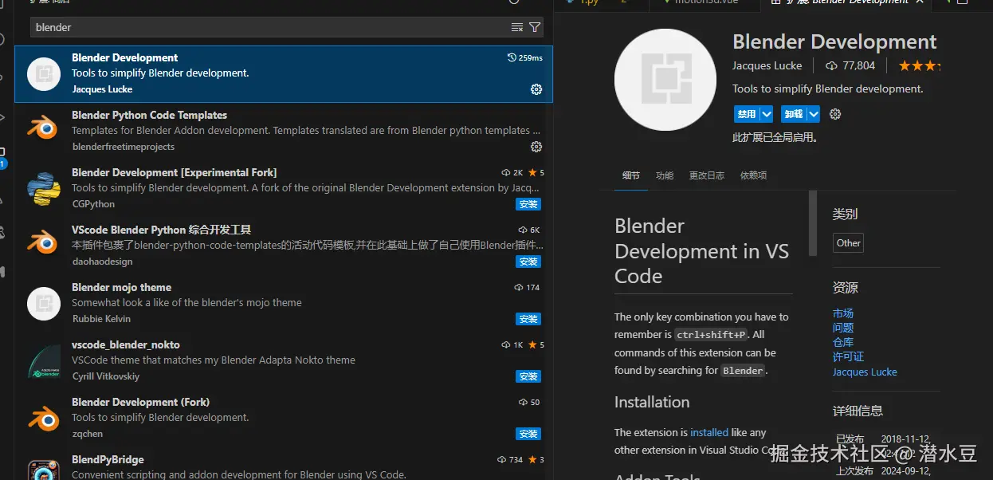Click the orange star rating in details
Viewport: 993px width, 480px height.
coord(920,65)
